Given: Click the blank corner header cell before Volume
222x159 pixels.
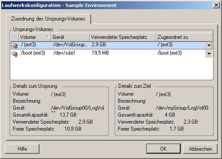Looking at the screenshot, I should click(14, 37).
